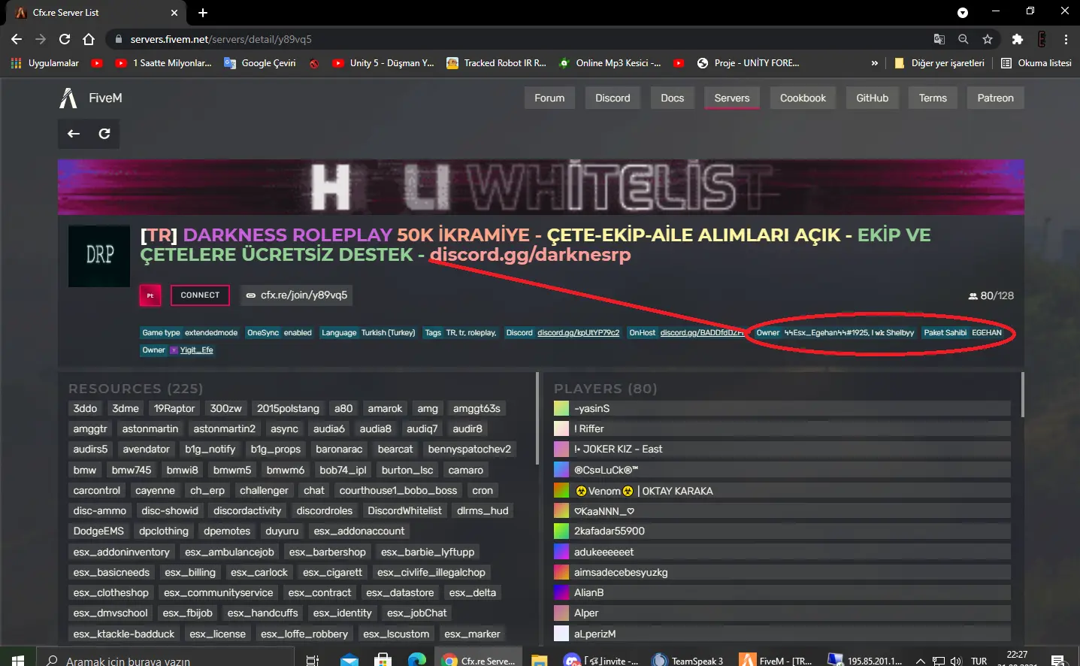Go back to the server list with the page back arrow
Image resolution: width=1080 pixels, height=666 pixels.
(x=74, y=134)
